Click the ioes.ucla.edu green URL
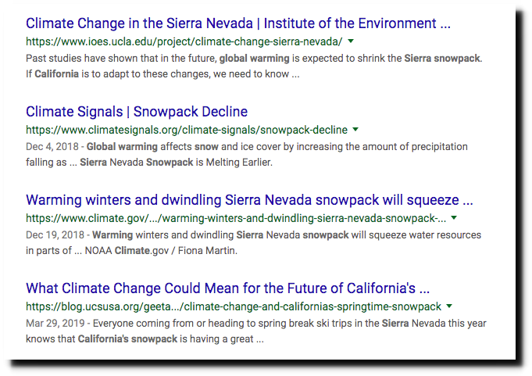532x376 pixels. (184, 41)
